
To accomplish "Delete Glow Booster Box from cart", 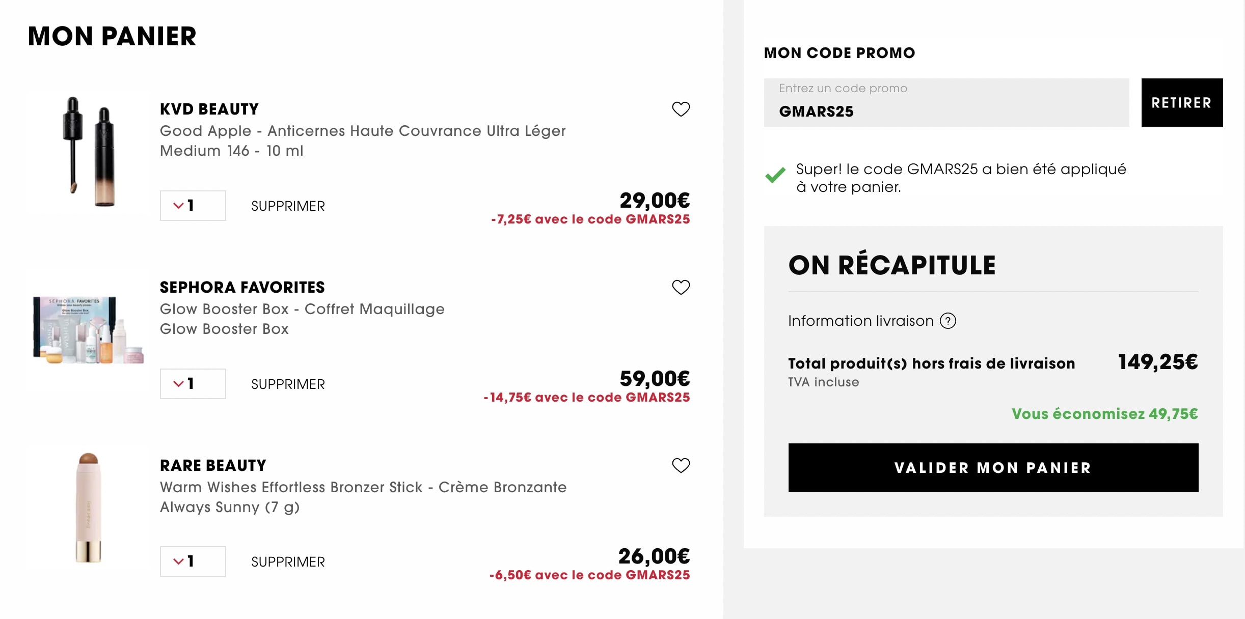I will (288, 384).
